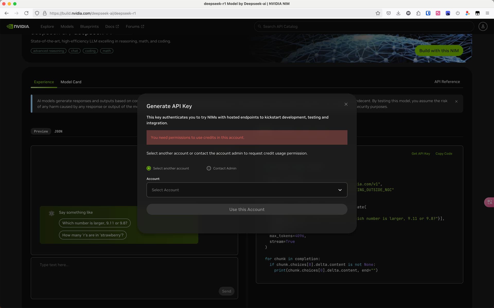494x308 pixels.
Task: Go back to the previous page
Action: coord(7,13)
